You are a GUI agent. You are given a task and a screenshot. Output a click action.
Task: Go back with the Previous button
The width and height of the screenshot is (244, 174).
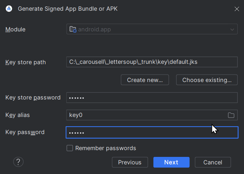click(x=130, y=162)
